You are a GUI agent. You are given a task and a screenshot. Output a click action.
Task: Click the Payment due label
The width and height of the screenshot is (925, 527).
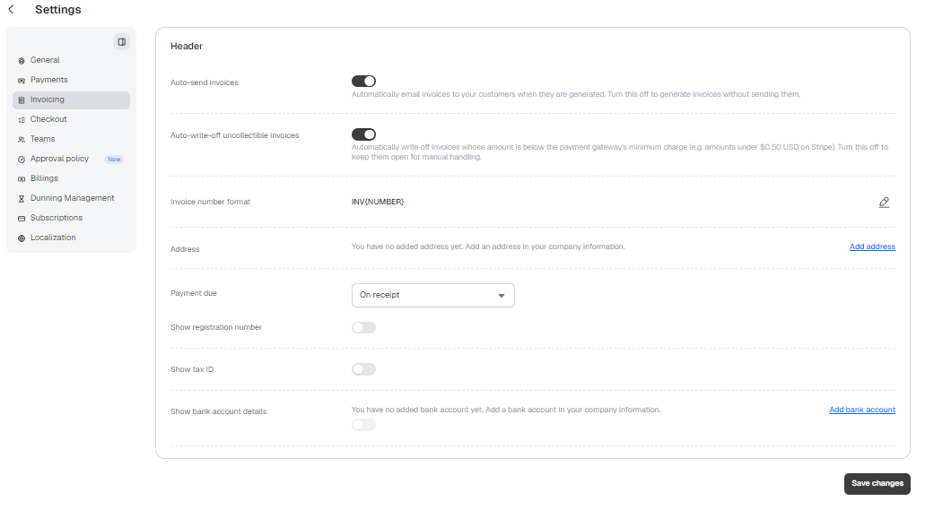194,293
